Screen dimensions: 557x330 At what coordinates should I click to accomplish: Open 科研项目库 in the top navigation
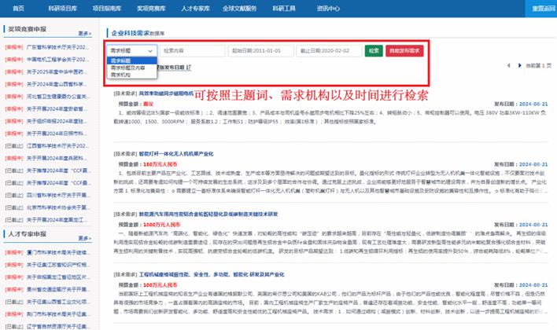pyautogui.click(x=62, y=9)
